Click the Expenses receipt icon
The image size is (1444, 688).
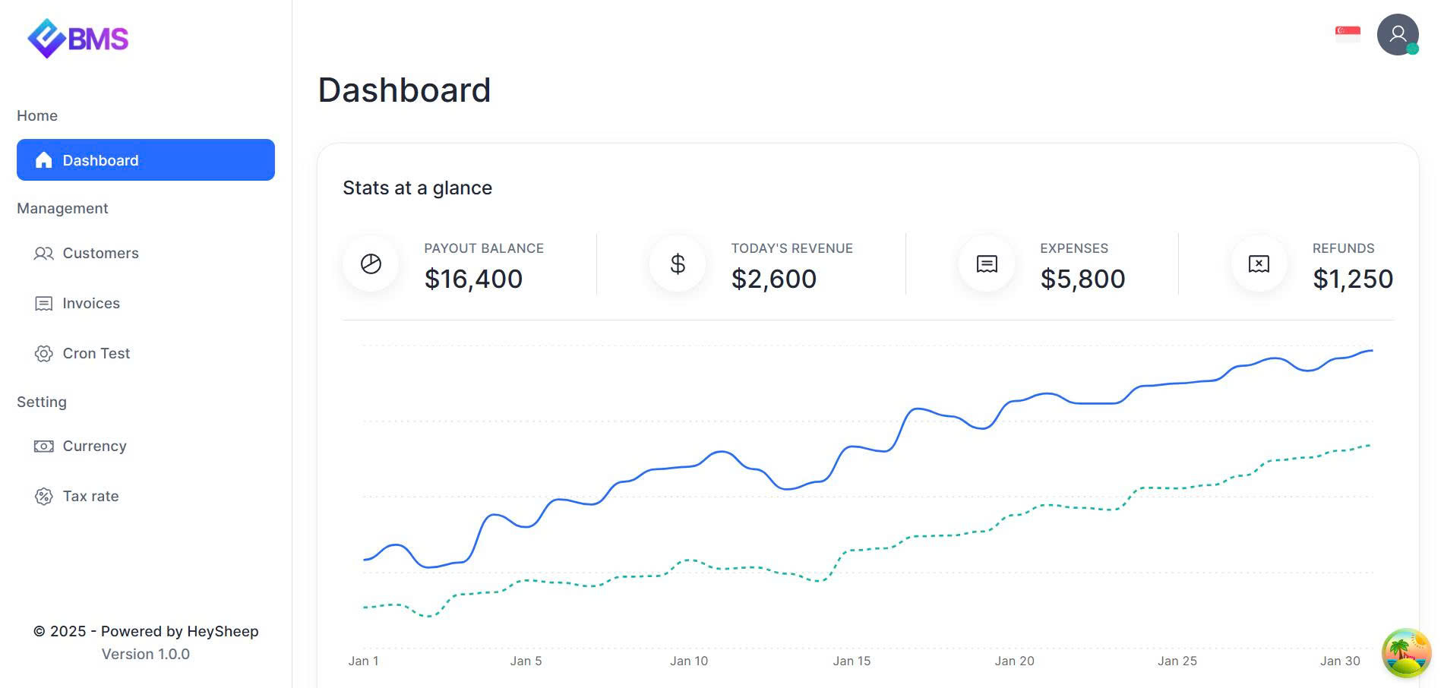pos(987,264)
